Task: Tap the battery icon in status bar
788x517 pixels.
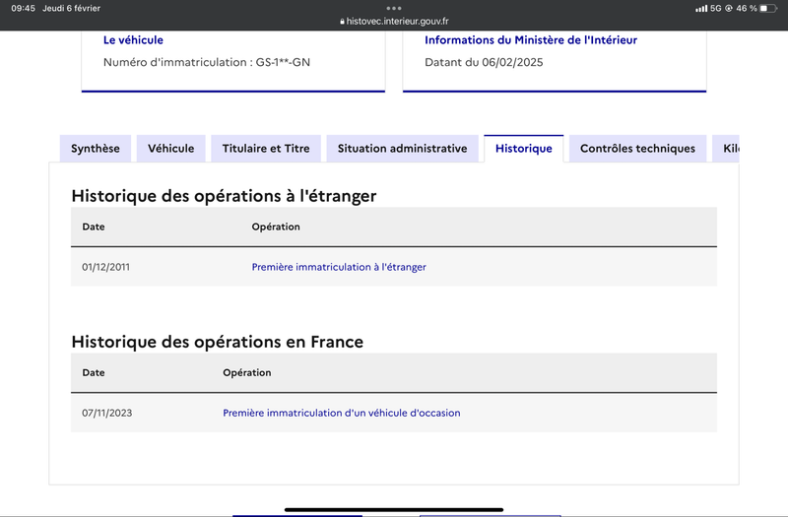Action: 768,8
